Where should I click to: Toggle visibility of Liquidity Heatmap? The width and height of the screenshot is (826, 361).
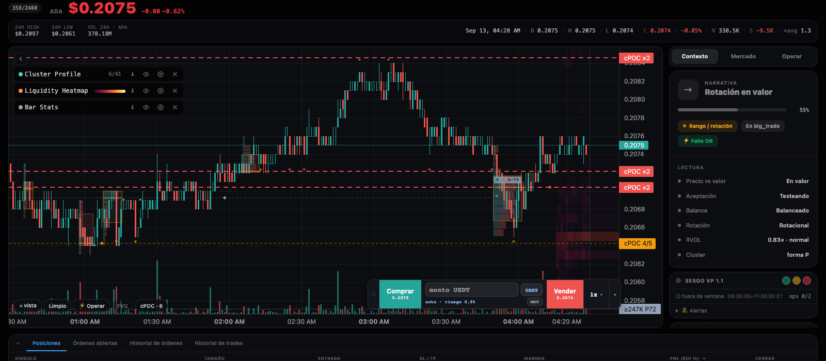point(146,91)
